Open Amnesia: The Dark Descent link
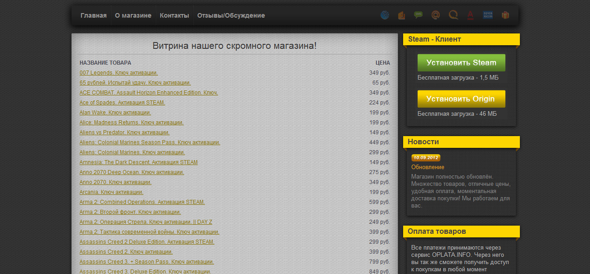Viewport: 590px width, 274px height. 138,162
